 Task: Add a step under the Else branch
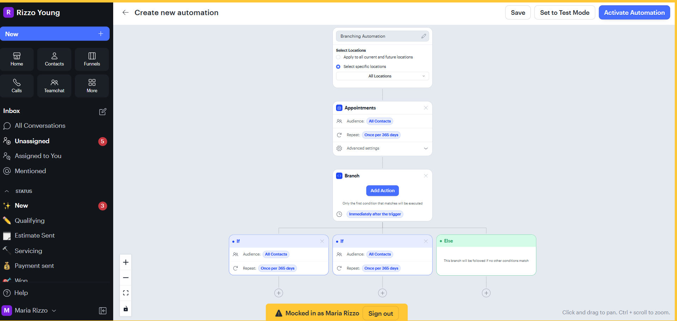point(486,293)
